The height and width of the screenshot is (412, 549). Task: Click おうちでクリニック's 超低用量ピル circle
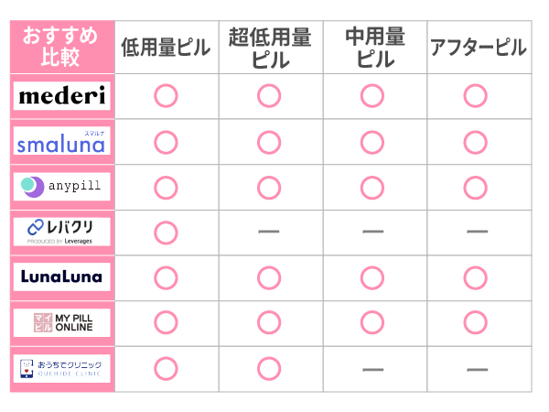(x=268, y=368)
